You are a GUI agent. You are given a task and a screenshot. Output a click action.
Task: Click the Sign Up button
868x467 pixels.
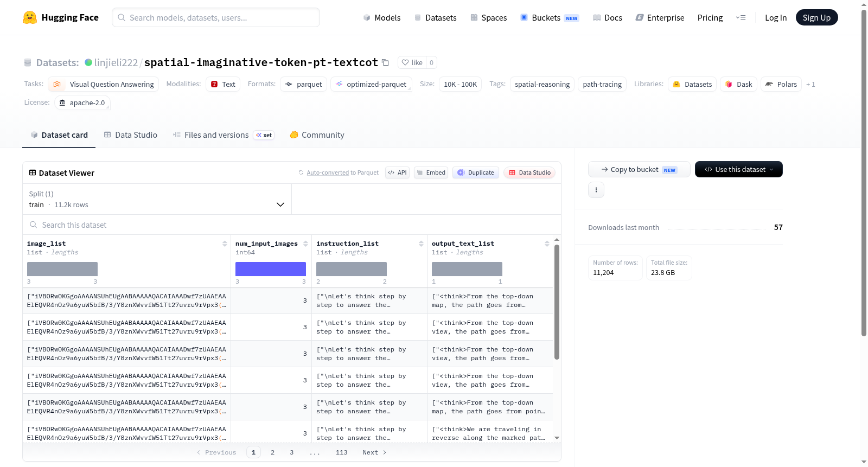click(x=816, y=17)
